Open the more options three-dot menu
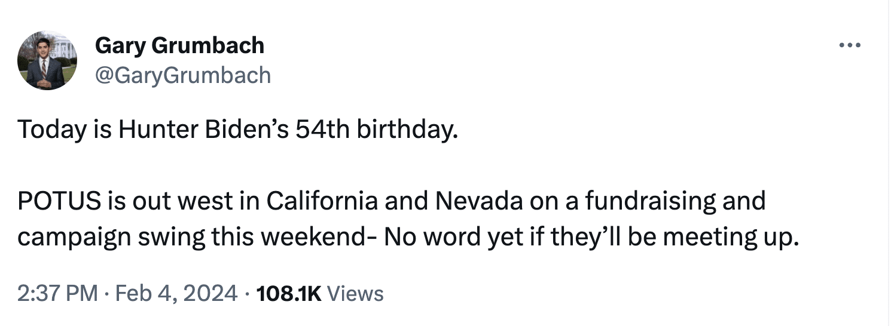This screenshot has width=891, height=326. (849, 45)
